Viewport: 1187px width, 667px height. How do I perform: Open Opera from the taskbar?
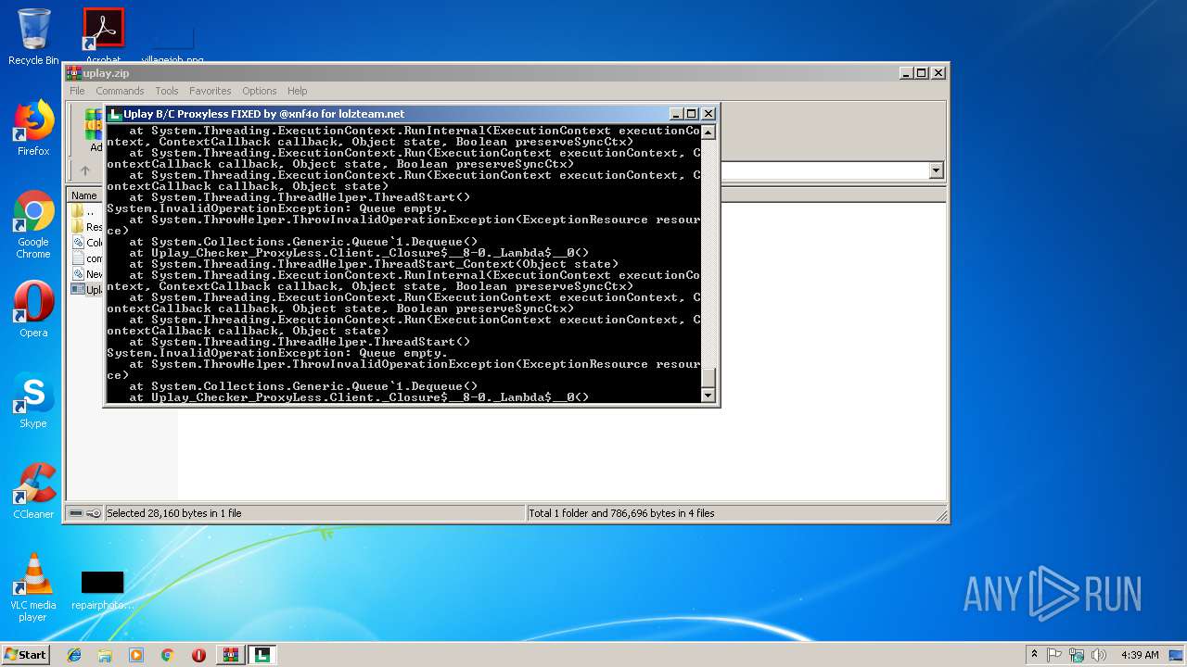click(198, 655)
